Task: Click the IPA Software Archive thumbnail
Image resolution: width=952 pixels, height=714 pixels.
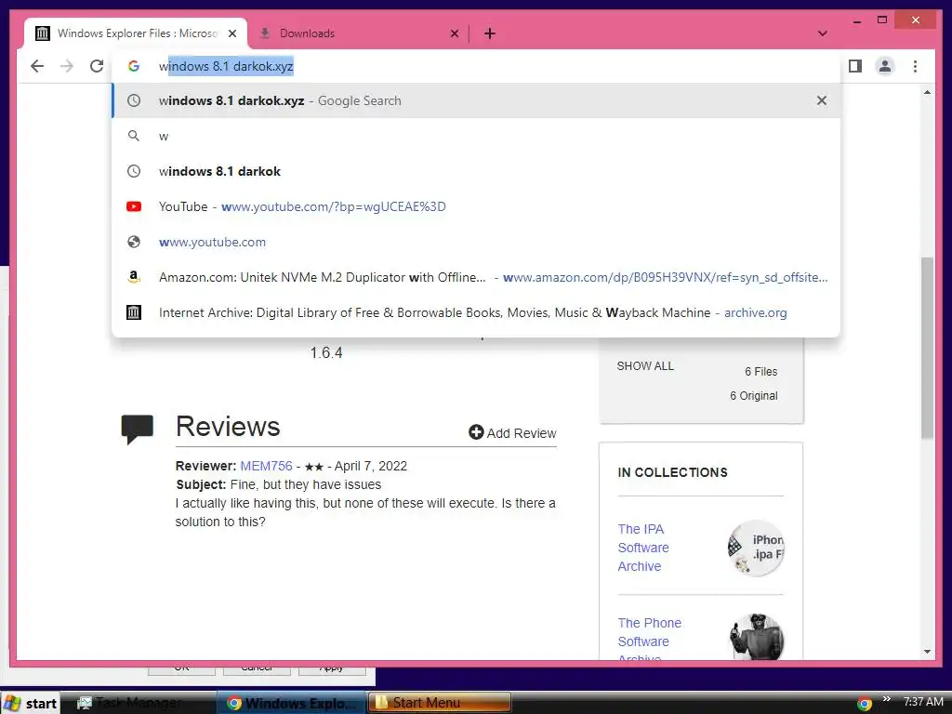Action: pos(756,548)
